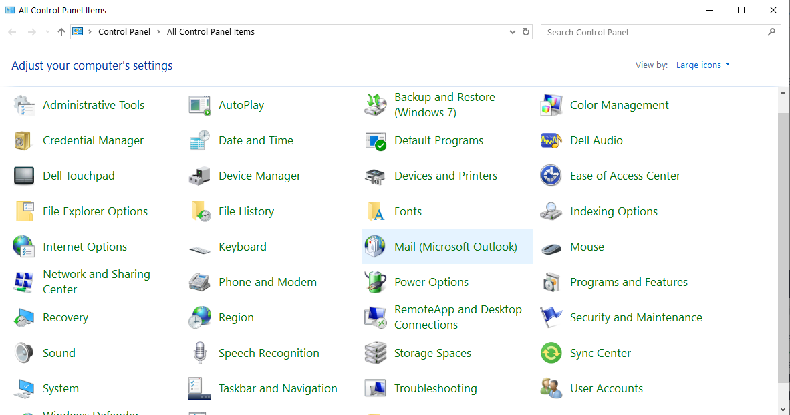Select Power Options
The height and width of the screenshot is (415, 790).
430,282
